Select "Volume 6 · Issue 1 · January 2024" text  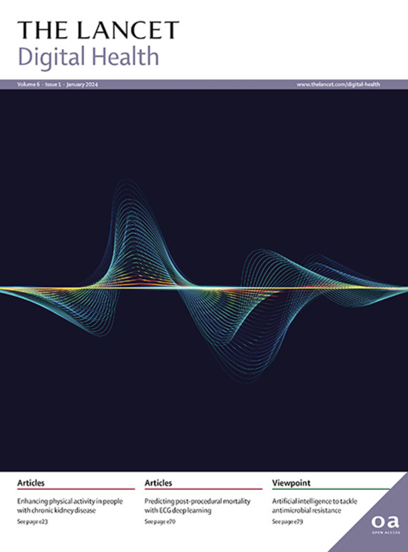pos(57,84)
